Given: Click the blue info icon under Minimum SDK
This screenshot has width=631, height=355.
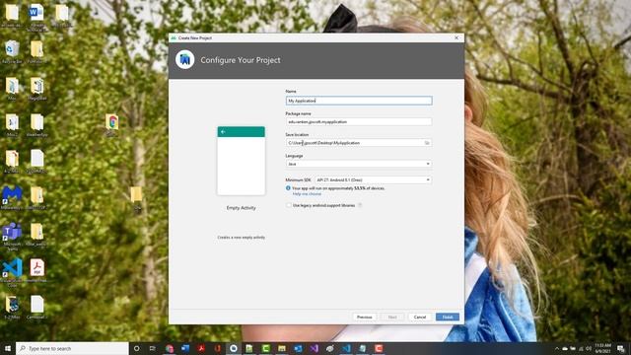Looking at the screenshot, I should pyautogui.click(x=288, y=188).
